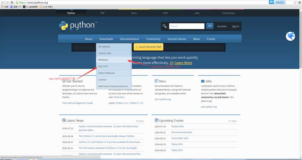This screenshot has height=160, width=302.
Task: Open the Events navigation menu
Action: (x=211, y=39)
